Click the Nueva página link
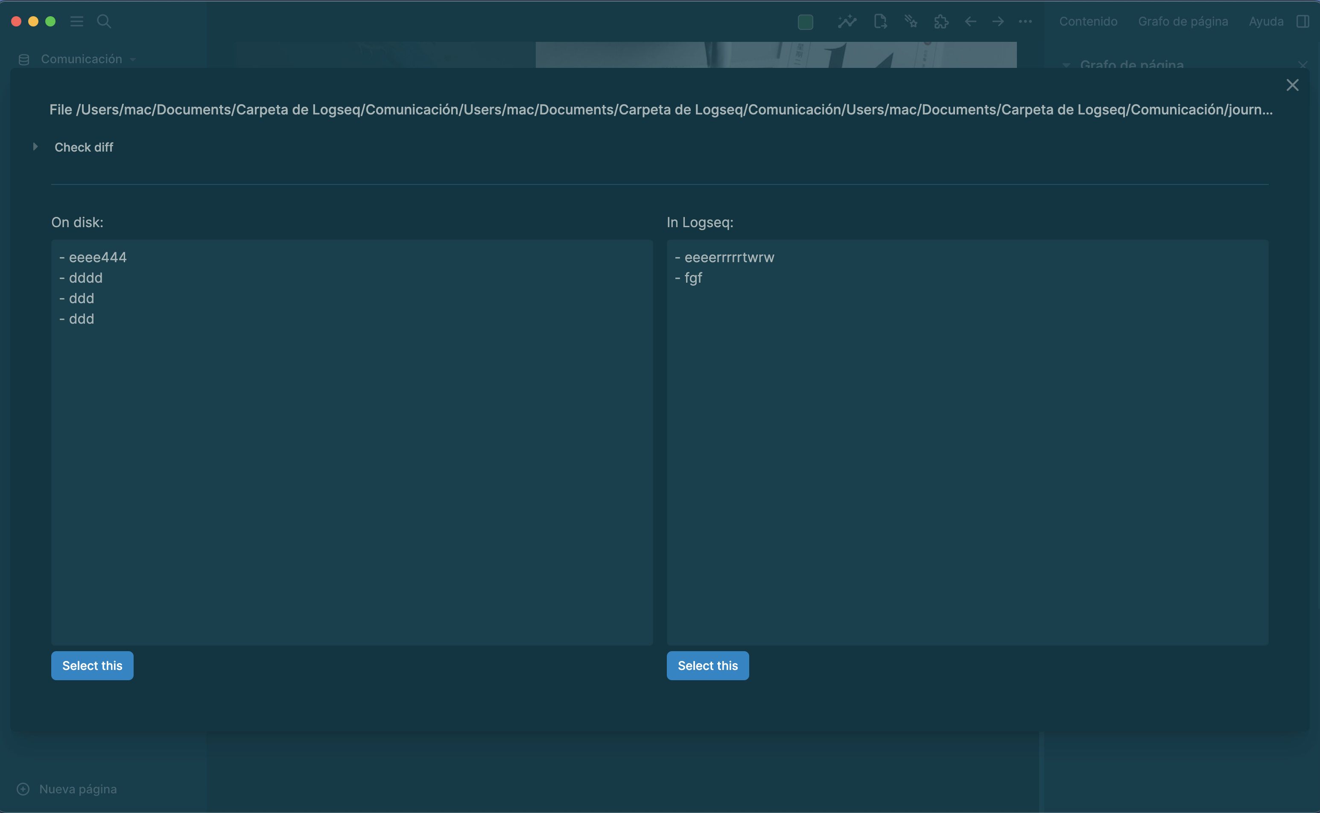 pos(78,789)
